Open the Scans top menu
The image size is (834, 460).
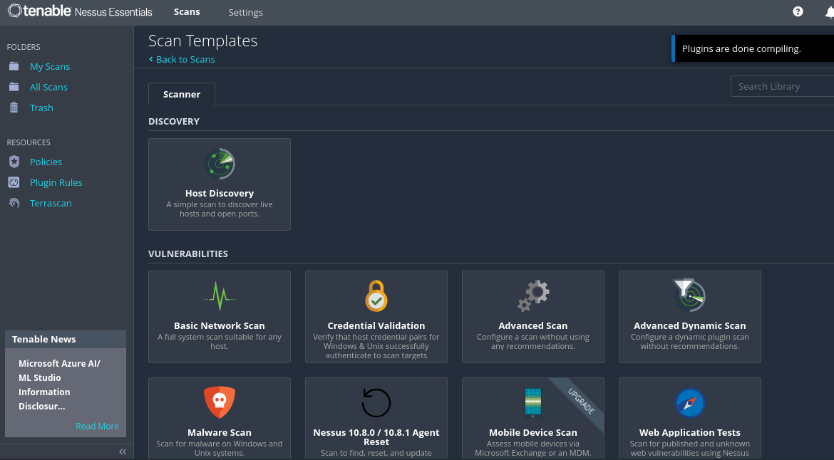[x=187, y=11]
